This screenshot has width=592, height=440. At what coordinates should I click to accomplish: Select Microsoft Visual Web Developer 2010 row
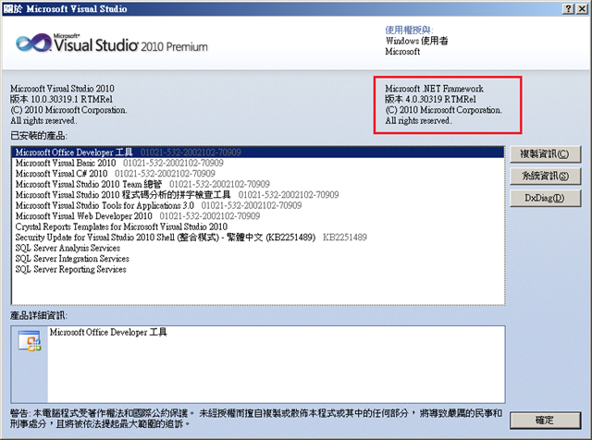[x=258, y=216]
